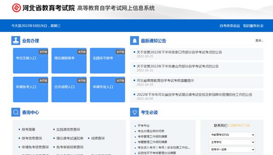Open the 理论课考试安排及疫情防控 notice
This screenshot has width=273, height=155.
[x=195, y=95]
